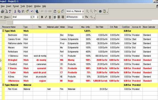Image resolution: width=158 pixels, height=100 pixels.
Task: Click the note indicator beside F Stanciu
Action: click(x=1, y=68)
